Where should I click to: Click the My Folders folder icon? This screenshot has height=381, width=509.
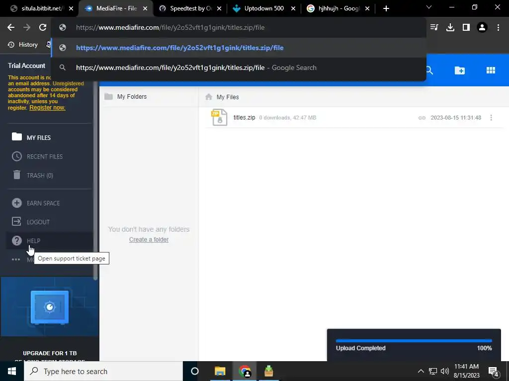pos(108,97)
